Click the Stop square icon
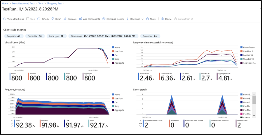 point(28,19)
